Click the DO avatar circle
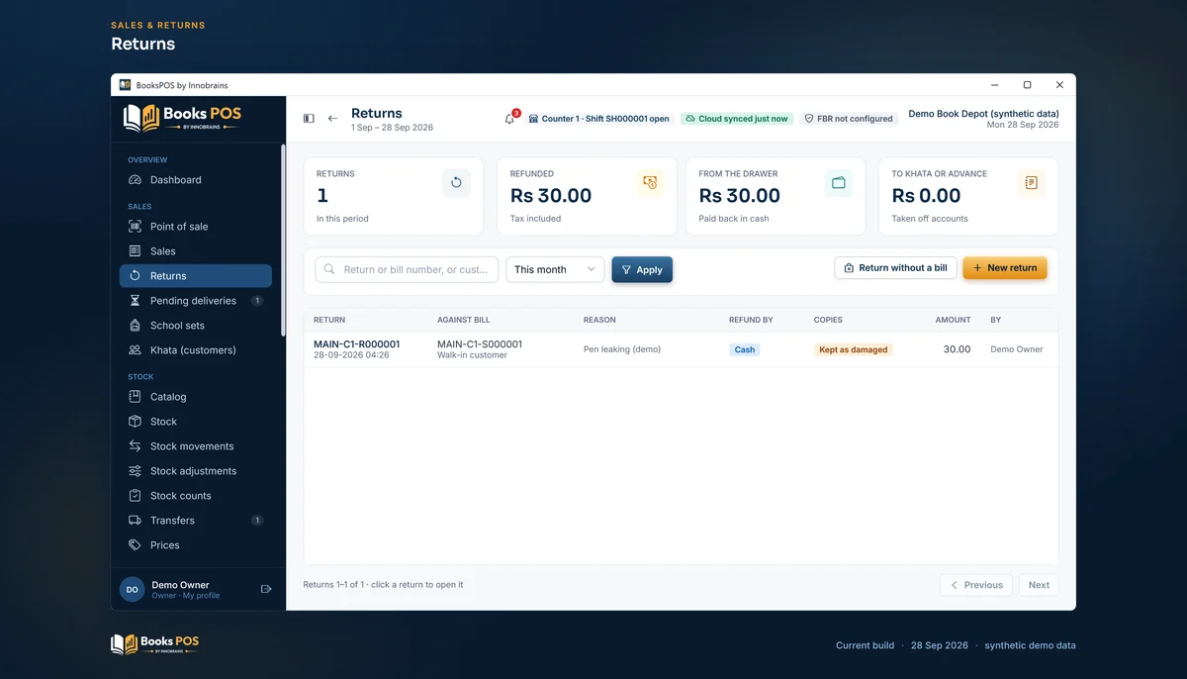 132,589
